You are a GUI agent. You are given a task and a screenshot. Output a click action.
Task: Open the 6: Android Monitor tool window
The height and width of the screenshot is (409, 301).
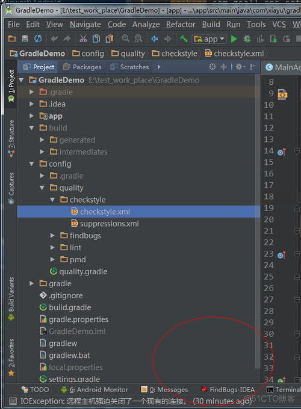(x=95, y=390)
